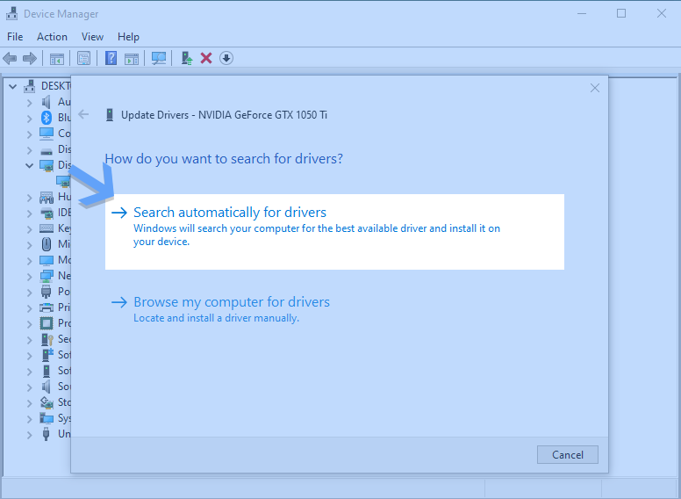Click Scan for hardware changes monitor icon

[x=159, y=58]
